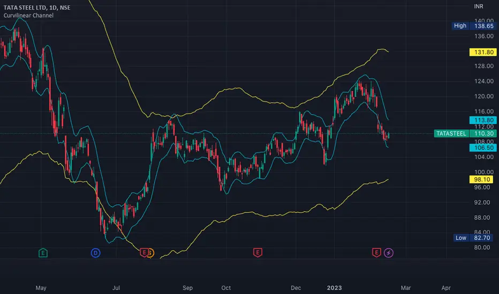Click 120.00 on the price axis

pos(483,96)
